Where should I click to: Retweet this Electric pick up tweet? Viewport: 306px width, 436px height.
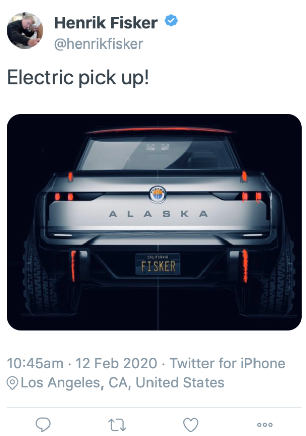[118, 424]
